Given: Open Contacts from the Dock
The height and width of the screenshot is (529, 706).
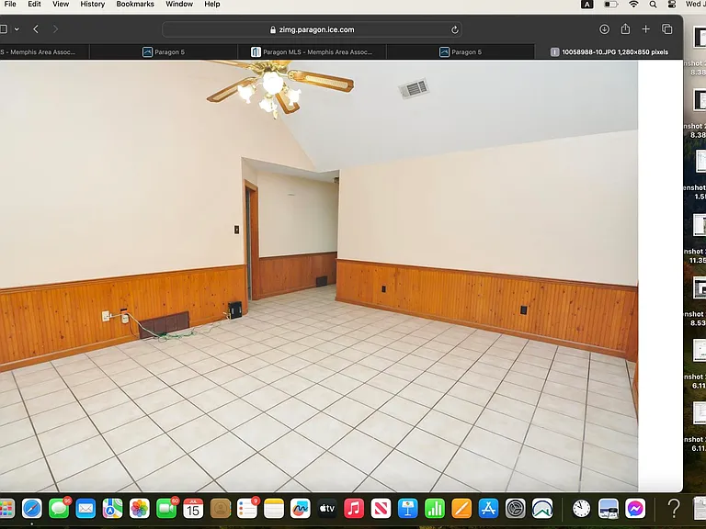Looking at the screenshot, I should click(x=221, y=509).
